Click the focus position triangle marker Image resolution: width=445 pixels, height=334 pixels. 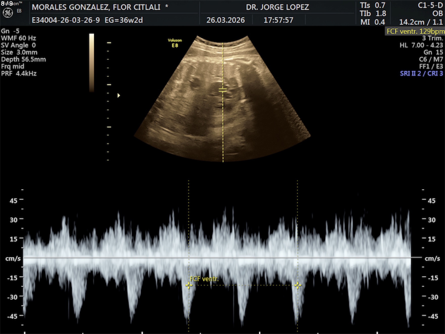pos(119,95)
